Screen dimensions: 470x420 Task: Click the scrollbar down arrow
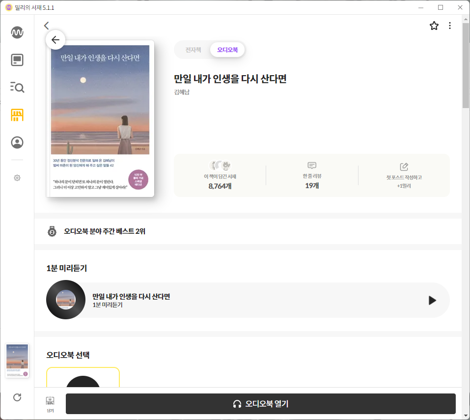pos(466,416)
